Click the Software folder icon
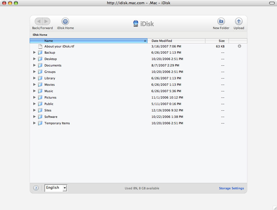This screenshot has width=277, height=210. click(40, 117)
